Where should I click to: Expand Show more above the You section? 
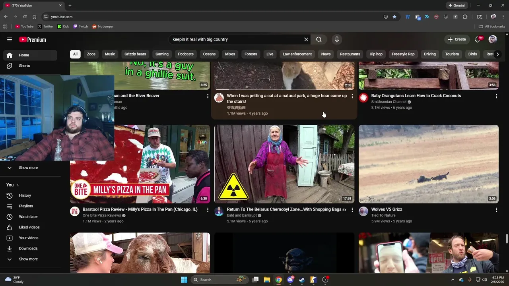[30, 168]
